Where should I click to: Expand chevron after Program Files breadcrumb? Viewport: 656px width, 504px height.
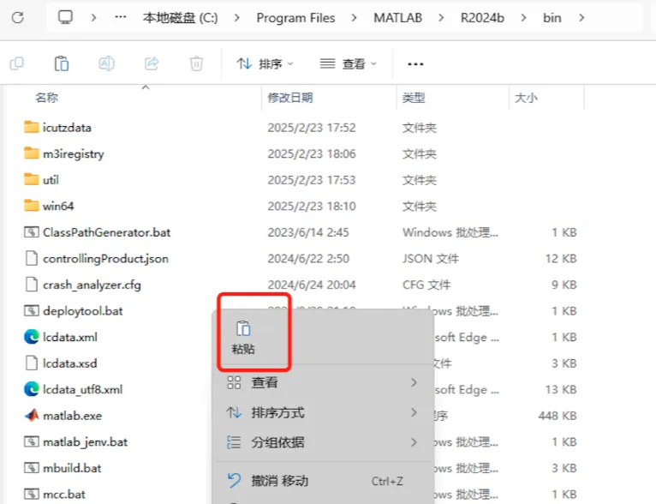pyautogui.click(x=355, y=18)
